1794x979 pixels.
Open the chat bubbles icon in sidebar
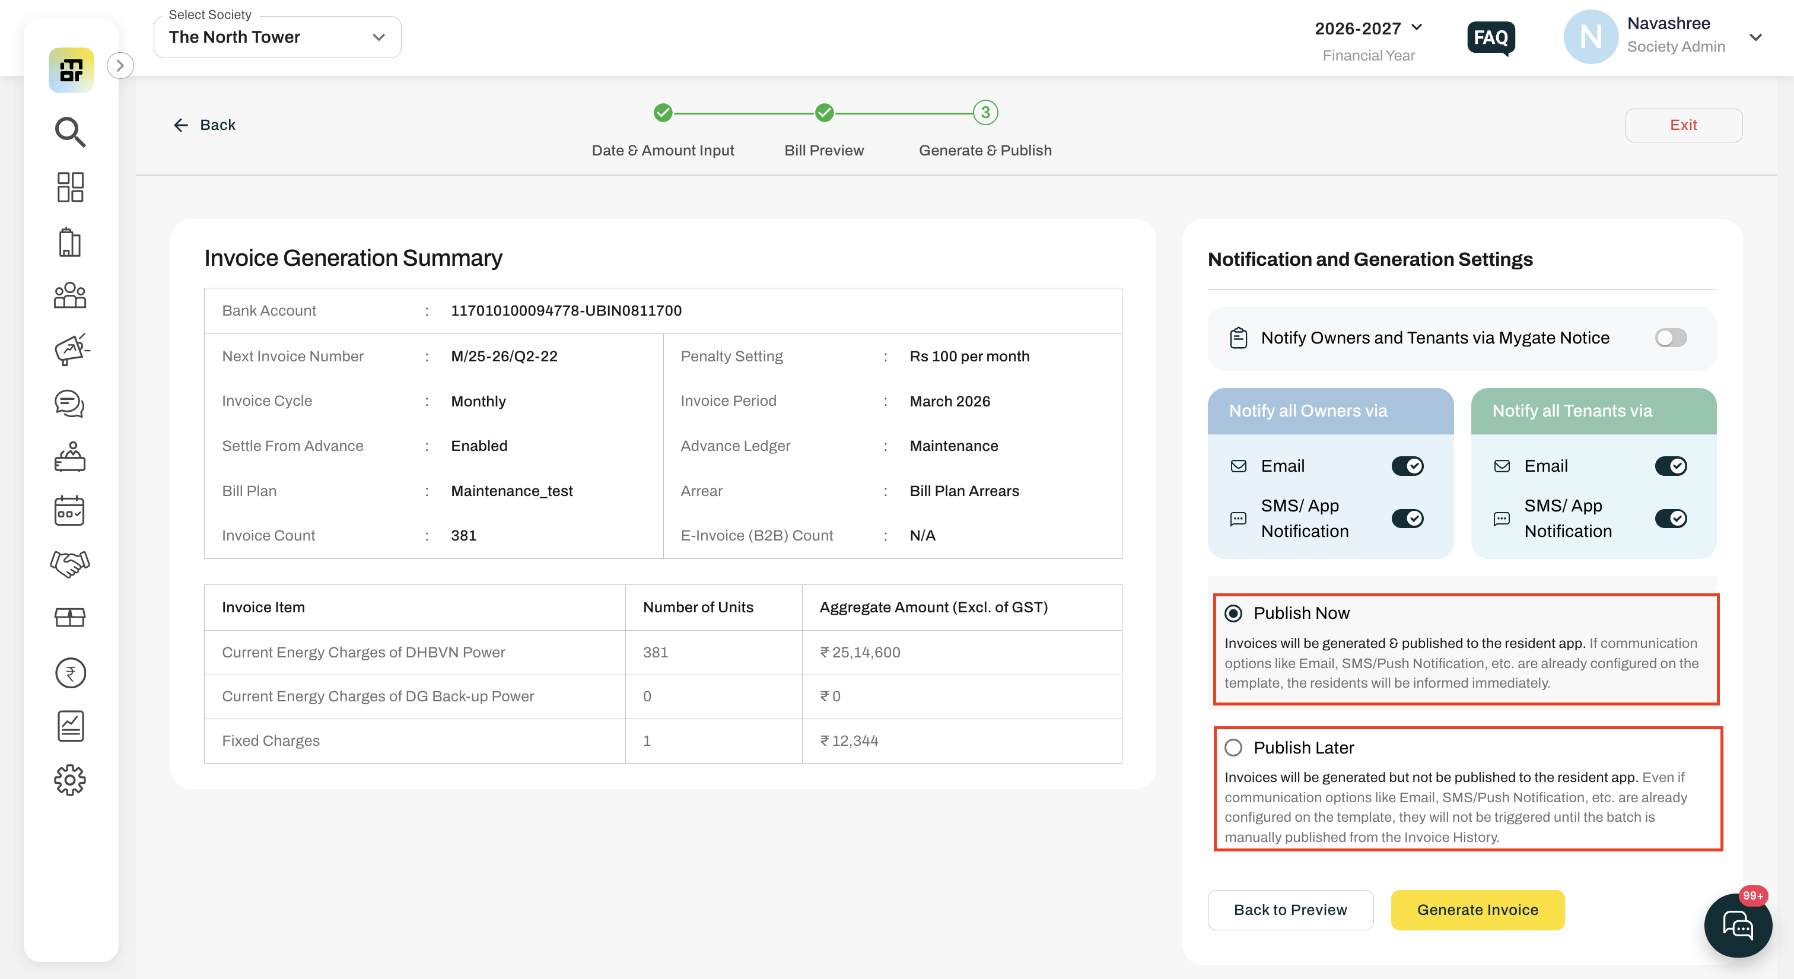pos(69,403)
